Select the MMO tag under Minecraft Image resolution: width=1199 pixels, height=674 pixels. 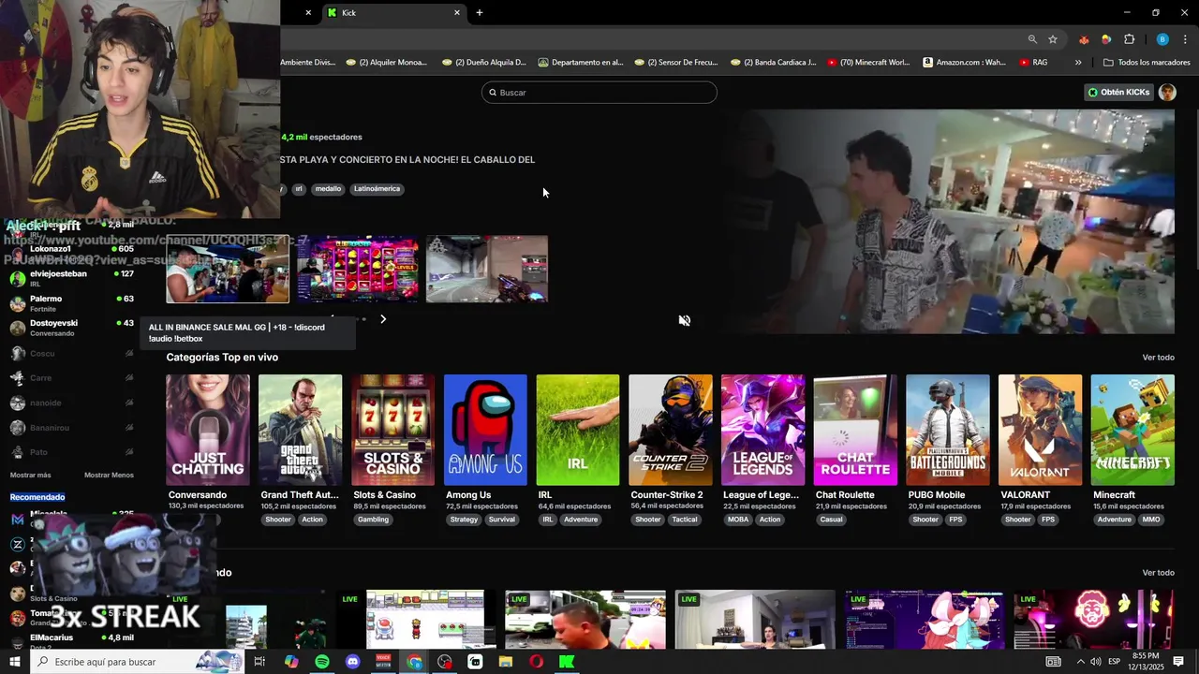point(1151,520)
